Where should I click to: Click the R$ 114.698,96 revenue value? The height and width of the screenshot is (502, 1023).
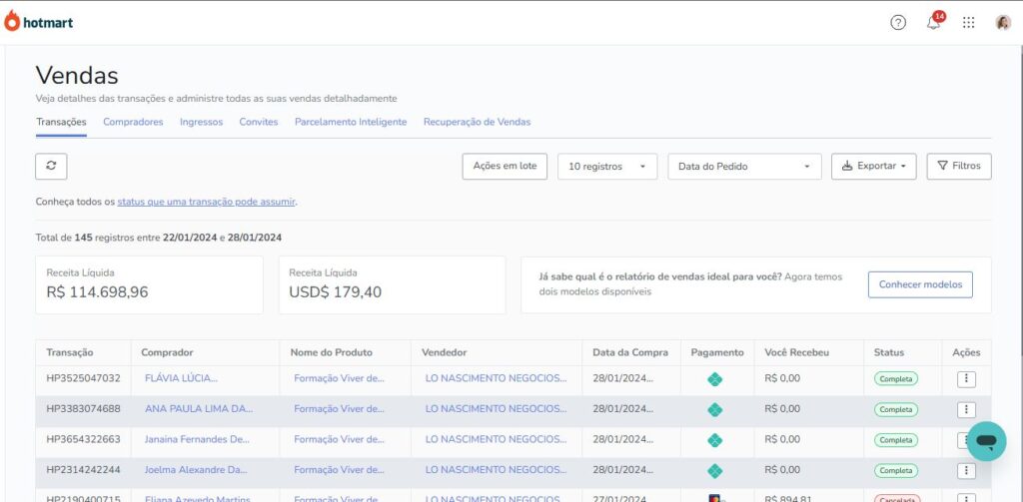(97, 292)
